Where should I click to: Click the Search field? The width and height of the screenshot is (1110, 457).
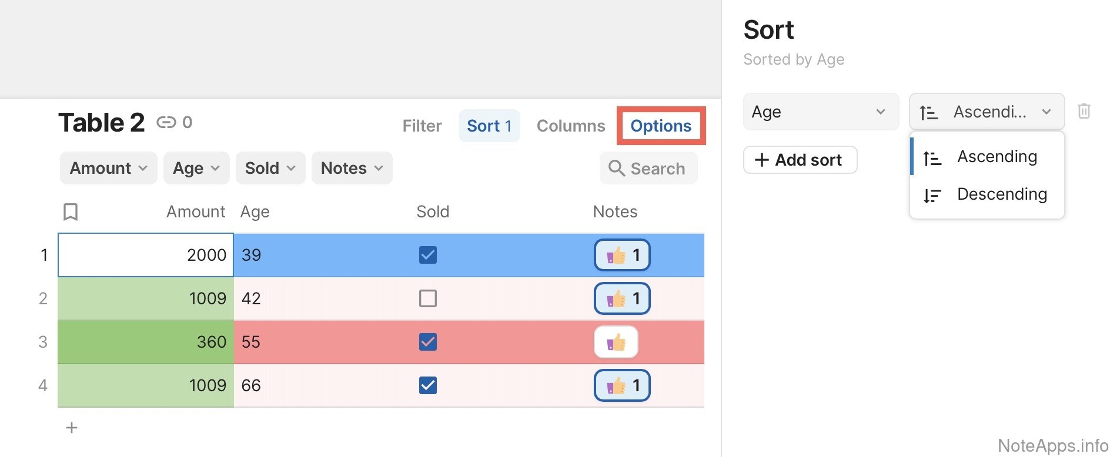[648, 169]
